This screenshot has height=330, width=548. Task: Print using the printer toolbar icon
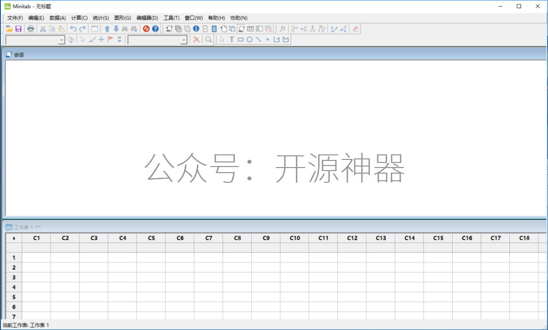tap(31, 29)
